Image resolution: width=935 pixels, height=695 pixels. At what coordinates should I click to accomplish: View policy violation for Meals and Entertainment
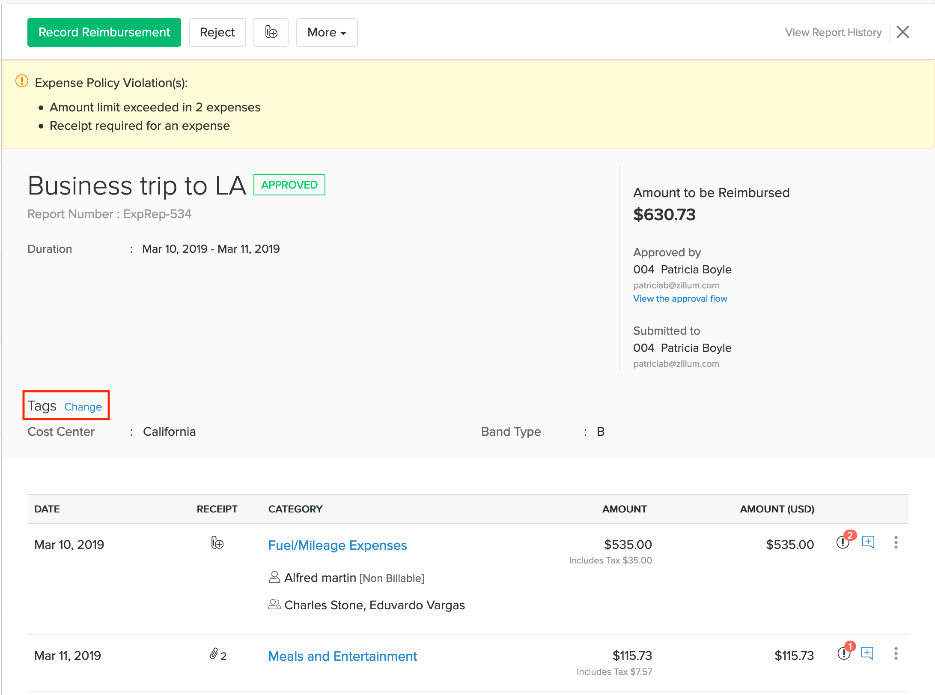coord(844,653)
